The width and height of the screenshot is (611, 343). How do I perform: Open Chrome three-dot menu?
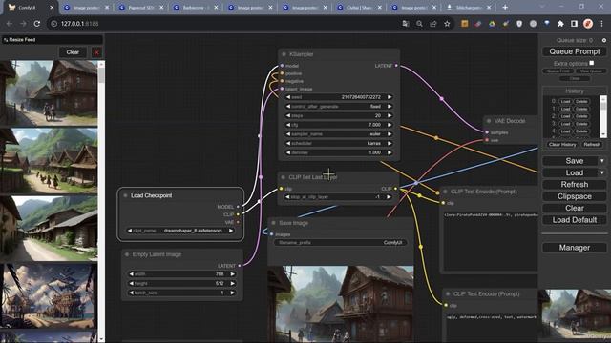coord(602,24)
